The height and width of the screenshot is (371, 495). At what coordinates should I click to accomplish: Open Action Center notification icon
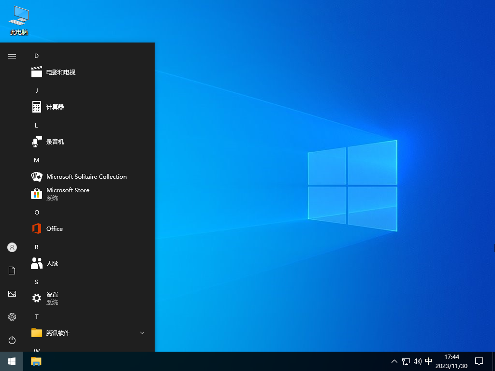[x=479, y=361]
